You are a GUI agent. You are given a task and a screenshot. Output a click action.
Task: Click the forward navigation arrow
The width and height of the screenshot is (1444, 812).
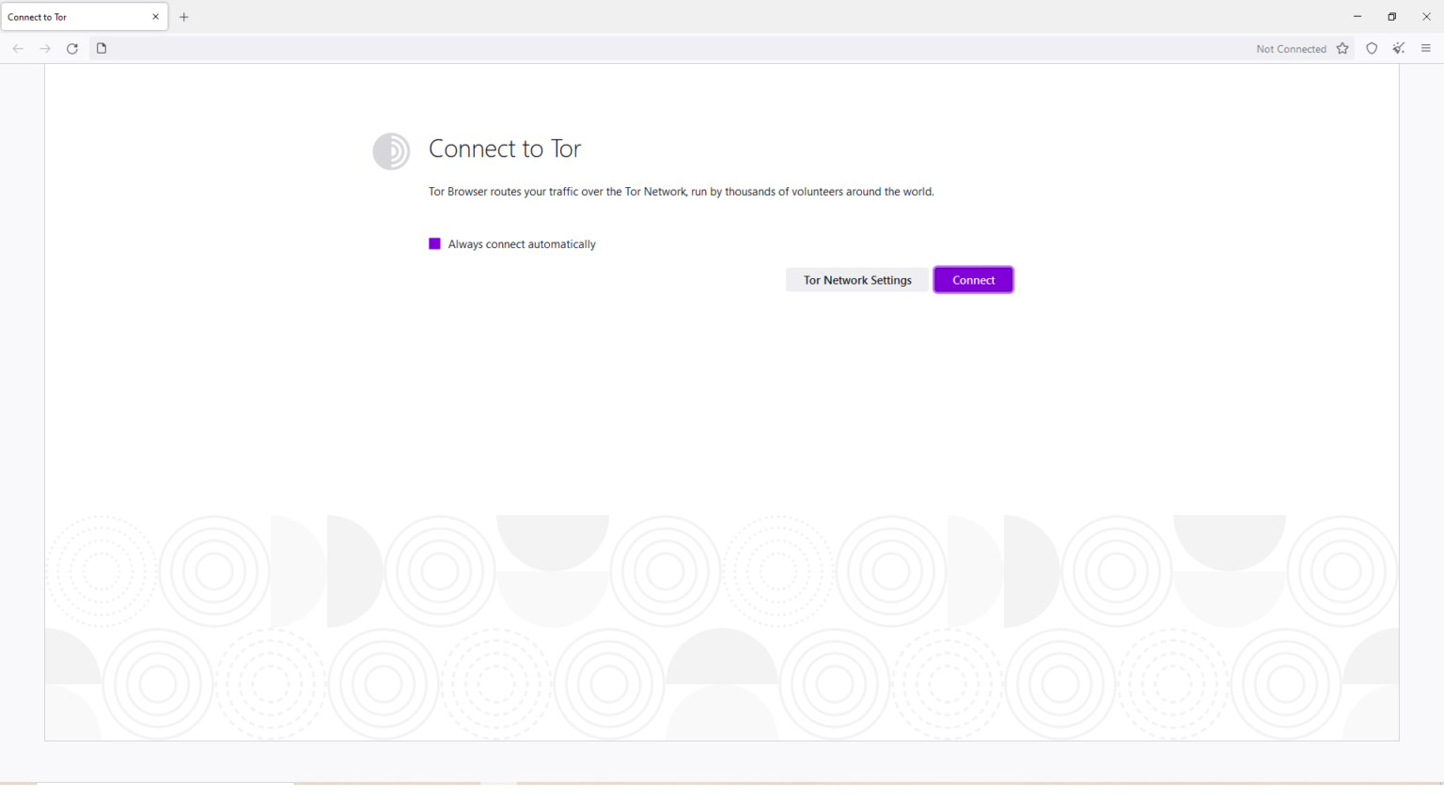tap(45, 48)
